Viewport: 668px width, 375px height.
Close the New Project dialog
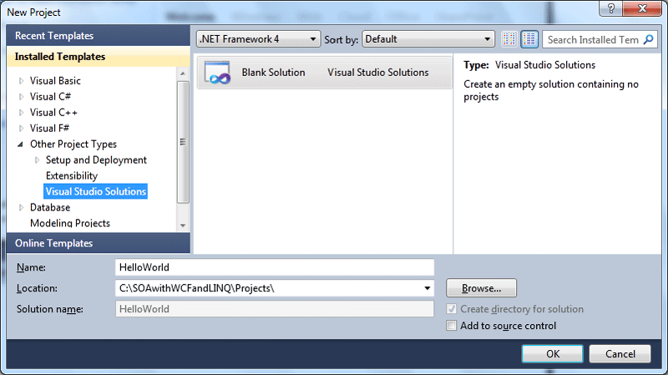642,8
